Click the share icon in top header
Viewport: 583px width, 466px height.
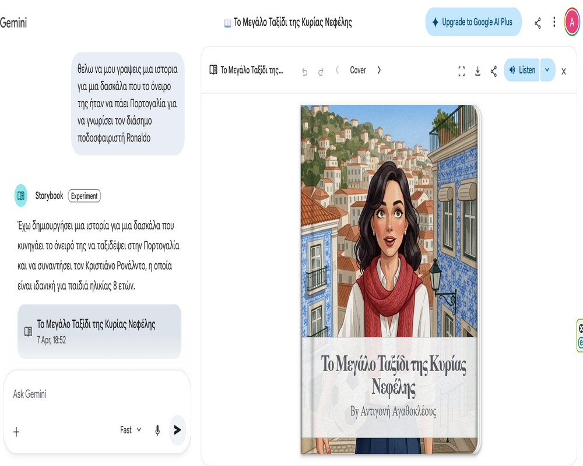pos(538,23)
